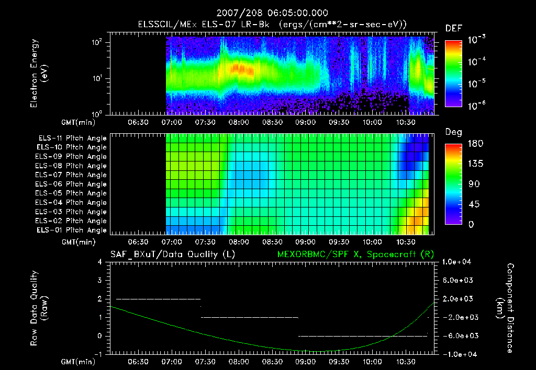Click the 09:00 tick label under the bottom plot

point(305,362)
